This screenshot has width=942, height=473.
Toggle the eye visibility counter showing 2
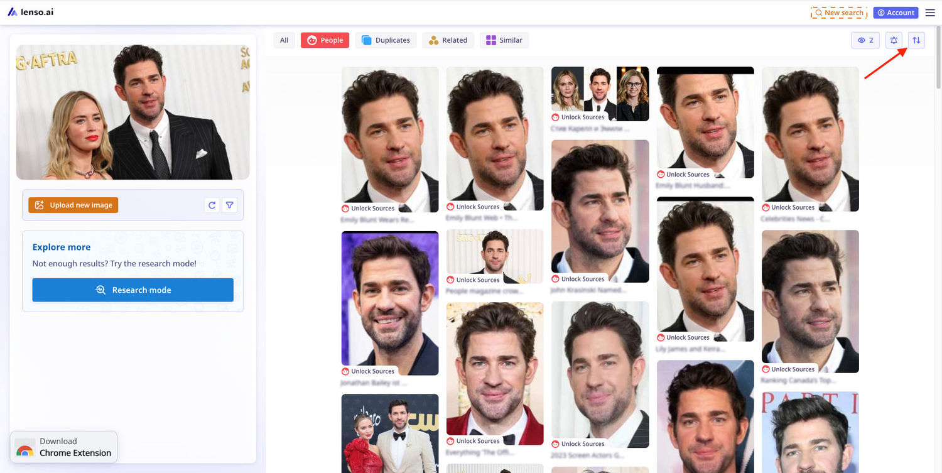pyautogui.click(x=865, y=40)
